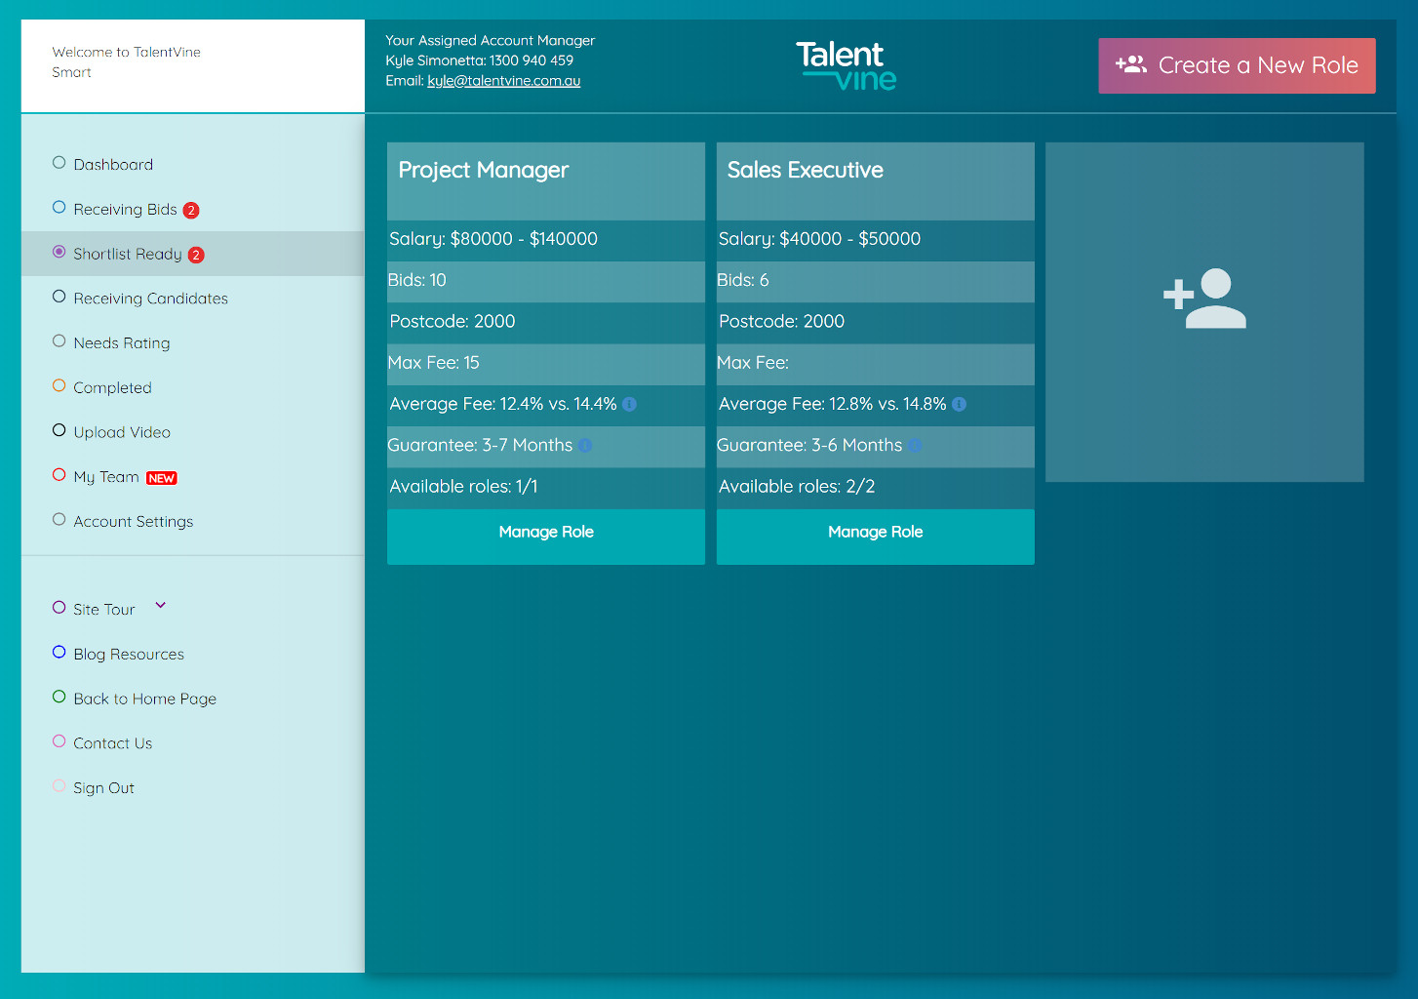Viewport: 1418px width, 999px height.
Task: Click Manage Role for Sales Executive
Action: pyautogui.click(x=875, y=533)
